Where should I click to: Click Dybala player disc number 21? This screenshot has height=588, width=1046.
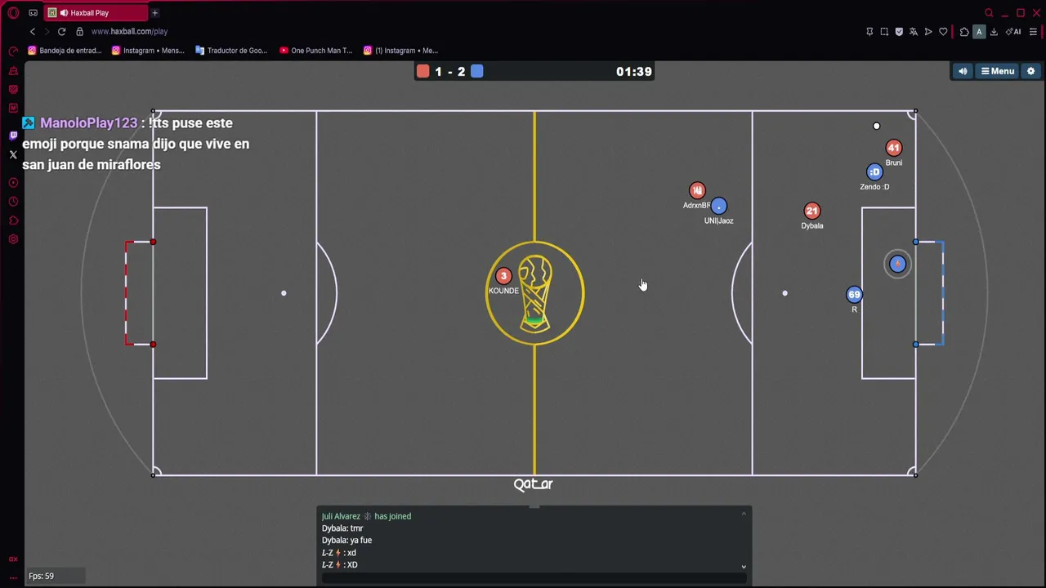(811, 211)
